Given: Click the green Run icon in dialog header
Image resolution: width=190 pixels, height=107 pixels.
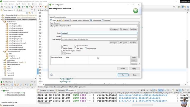Looking at the screenshot, I should [136, 11].
